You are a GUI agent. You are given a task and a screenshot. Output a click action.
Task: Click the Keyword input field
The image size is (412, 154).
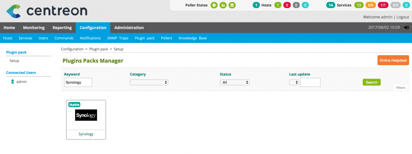(78, 82)
